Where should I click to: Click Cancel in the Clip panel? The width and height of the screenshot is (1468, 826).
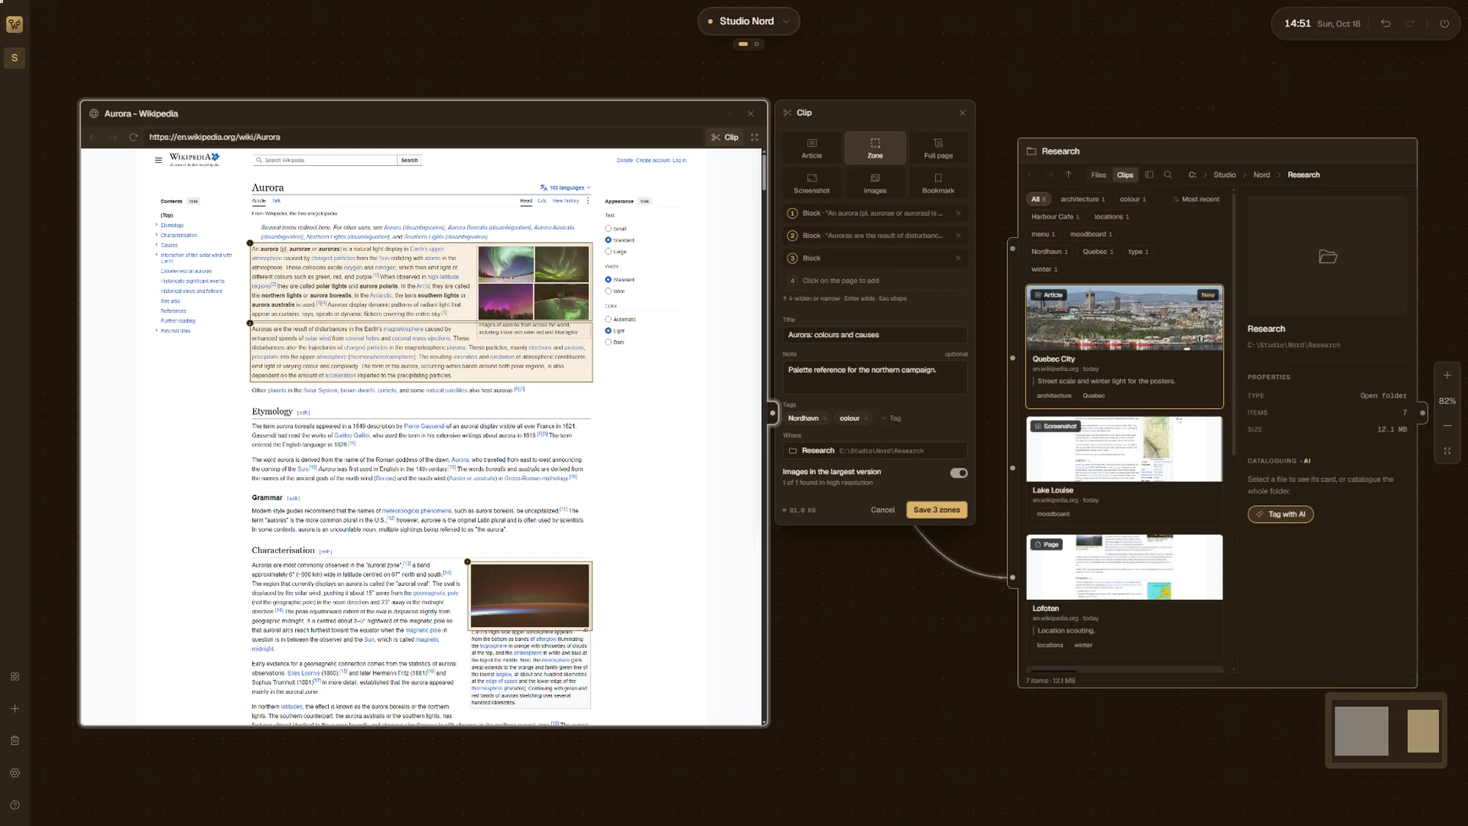(882, 510)
